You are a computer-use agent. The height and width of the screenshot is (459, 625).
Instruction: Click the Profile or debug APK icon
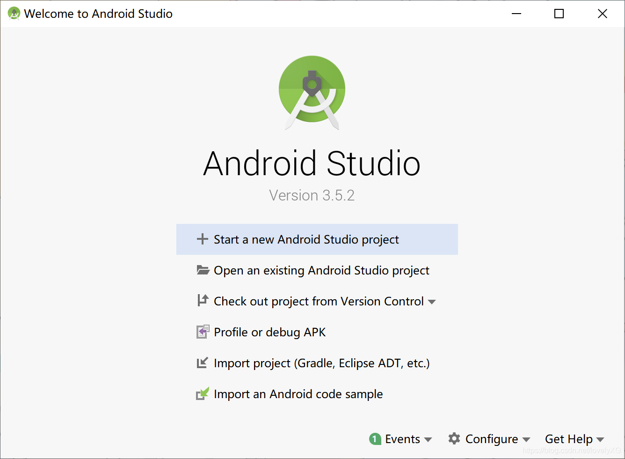(x=203, y=332)
